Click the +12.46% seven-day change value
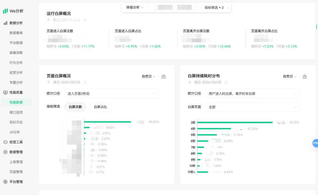Image resolution: width=318 pixels, height=195 pixels. click(224, 46)
